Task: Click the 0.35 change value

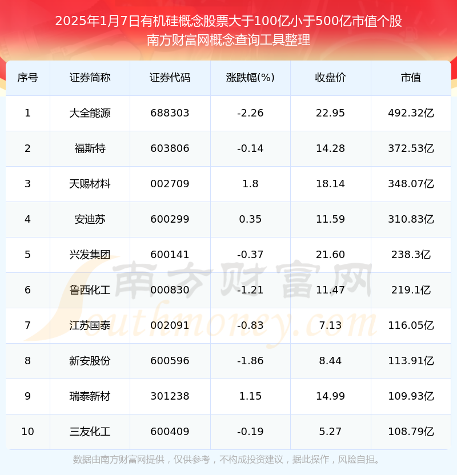Action: click(250, 219)
